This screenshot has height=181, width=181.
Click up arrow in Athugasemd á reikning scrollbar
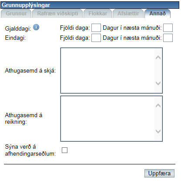tap(158, 105)
